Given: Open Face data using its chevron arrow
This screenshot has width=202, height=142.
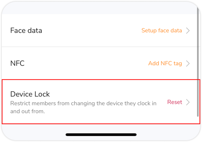Looking at the screenshot, I should click(188, 31).
